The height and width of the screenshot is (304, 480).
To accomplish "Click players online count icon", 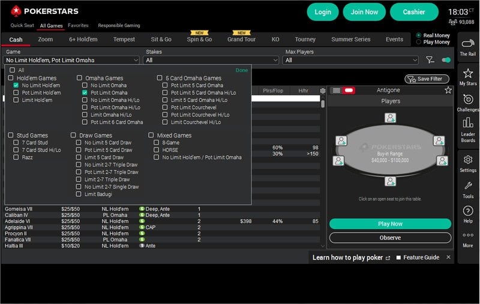I will [x=453, y=22].
